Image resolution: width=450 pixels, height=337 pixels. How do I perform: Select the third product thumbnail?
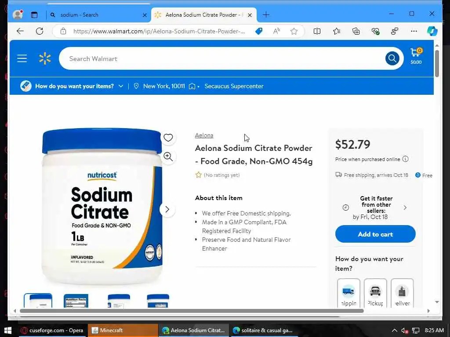(x=119, y=301)
